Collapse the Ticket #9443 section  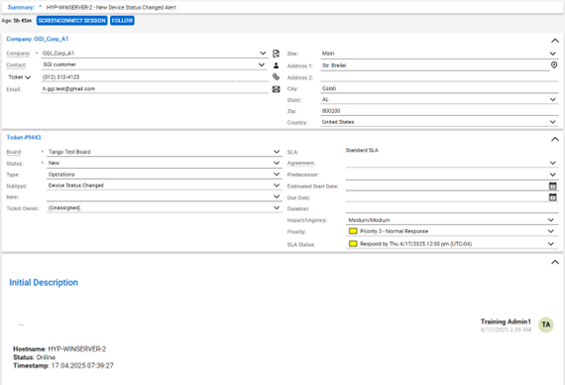click(555, 139)
